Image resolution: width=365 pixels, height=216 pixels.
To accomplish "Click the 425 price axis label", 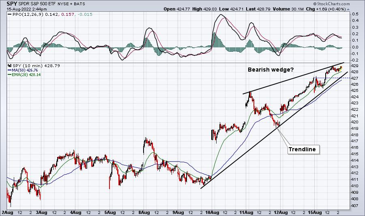I will coord(355,90).
